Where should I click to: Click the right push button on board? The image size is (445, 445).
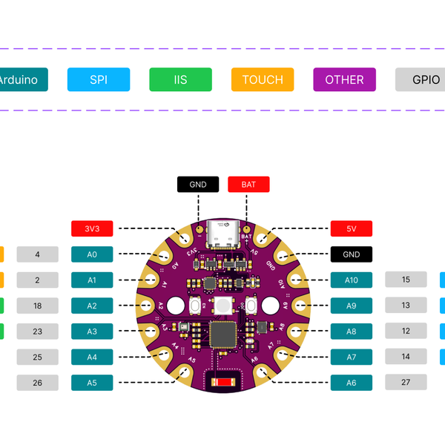[x=251, y=306]
